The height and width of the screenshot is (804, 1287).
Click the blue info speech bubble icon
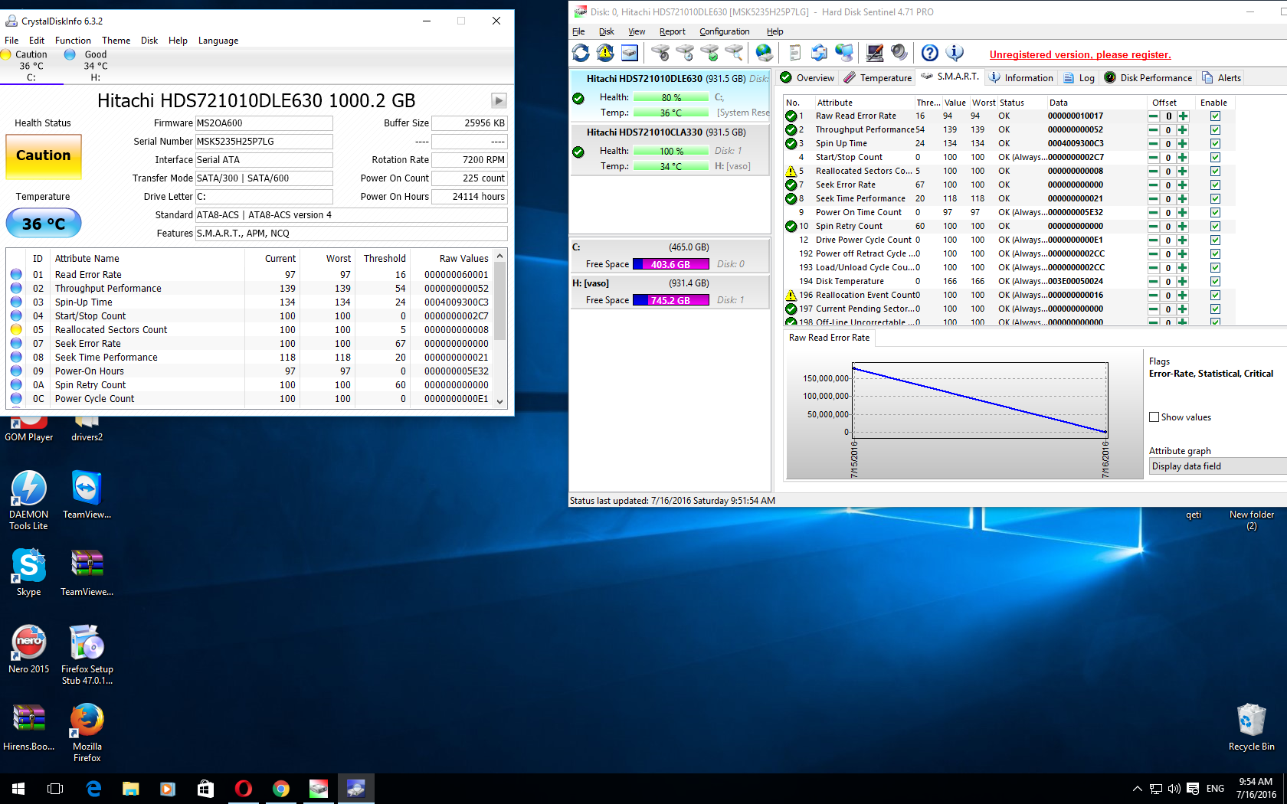955,53
